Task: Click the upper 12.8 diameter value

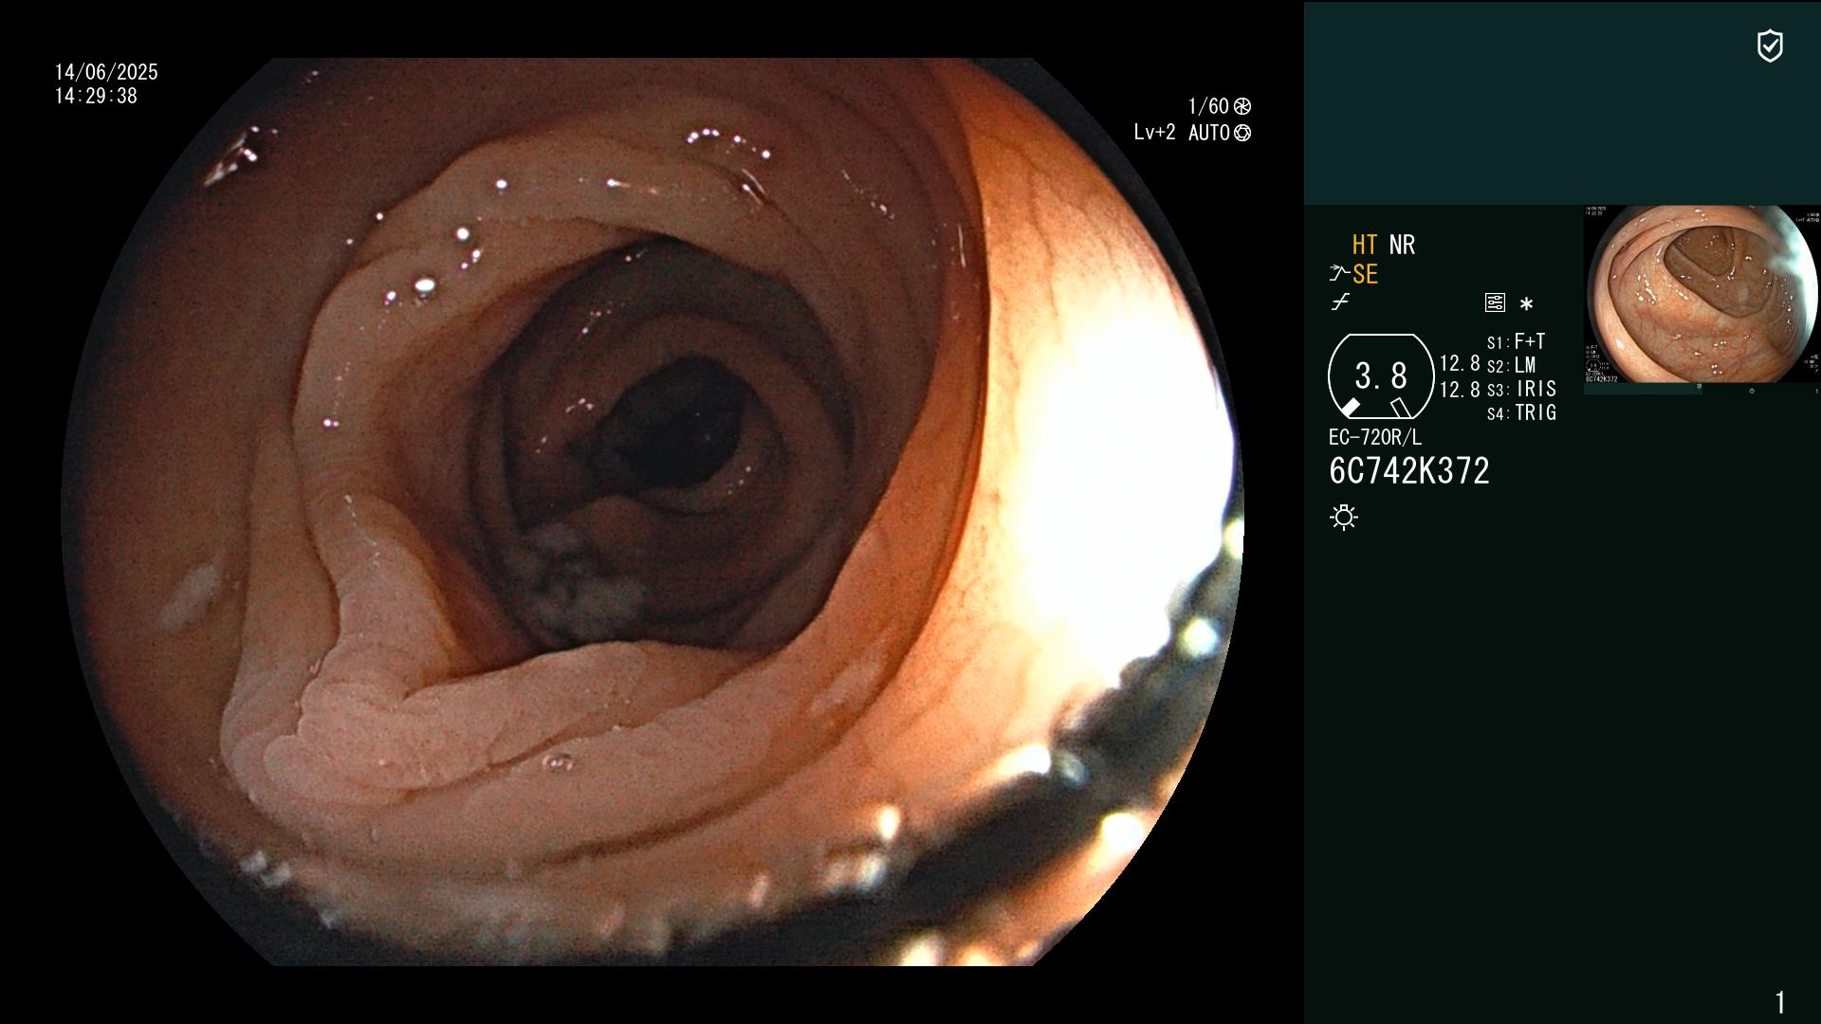Action: [1460, 363]
